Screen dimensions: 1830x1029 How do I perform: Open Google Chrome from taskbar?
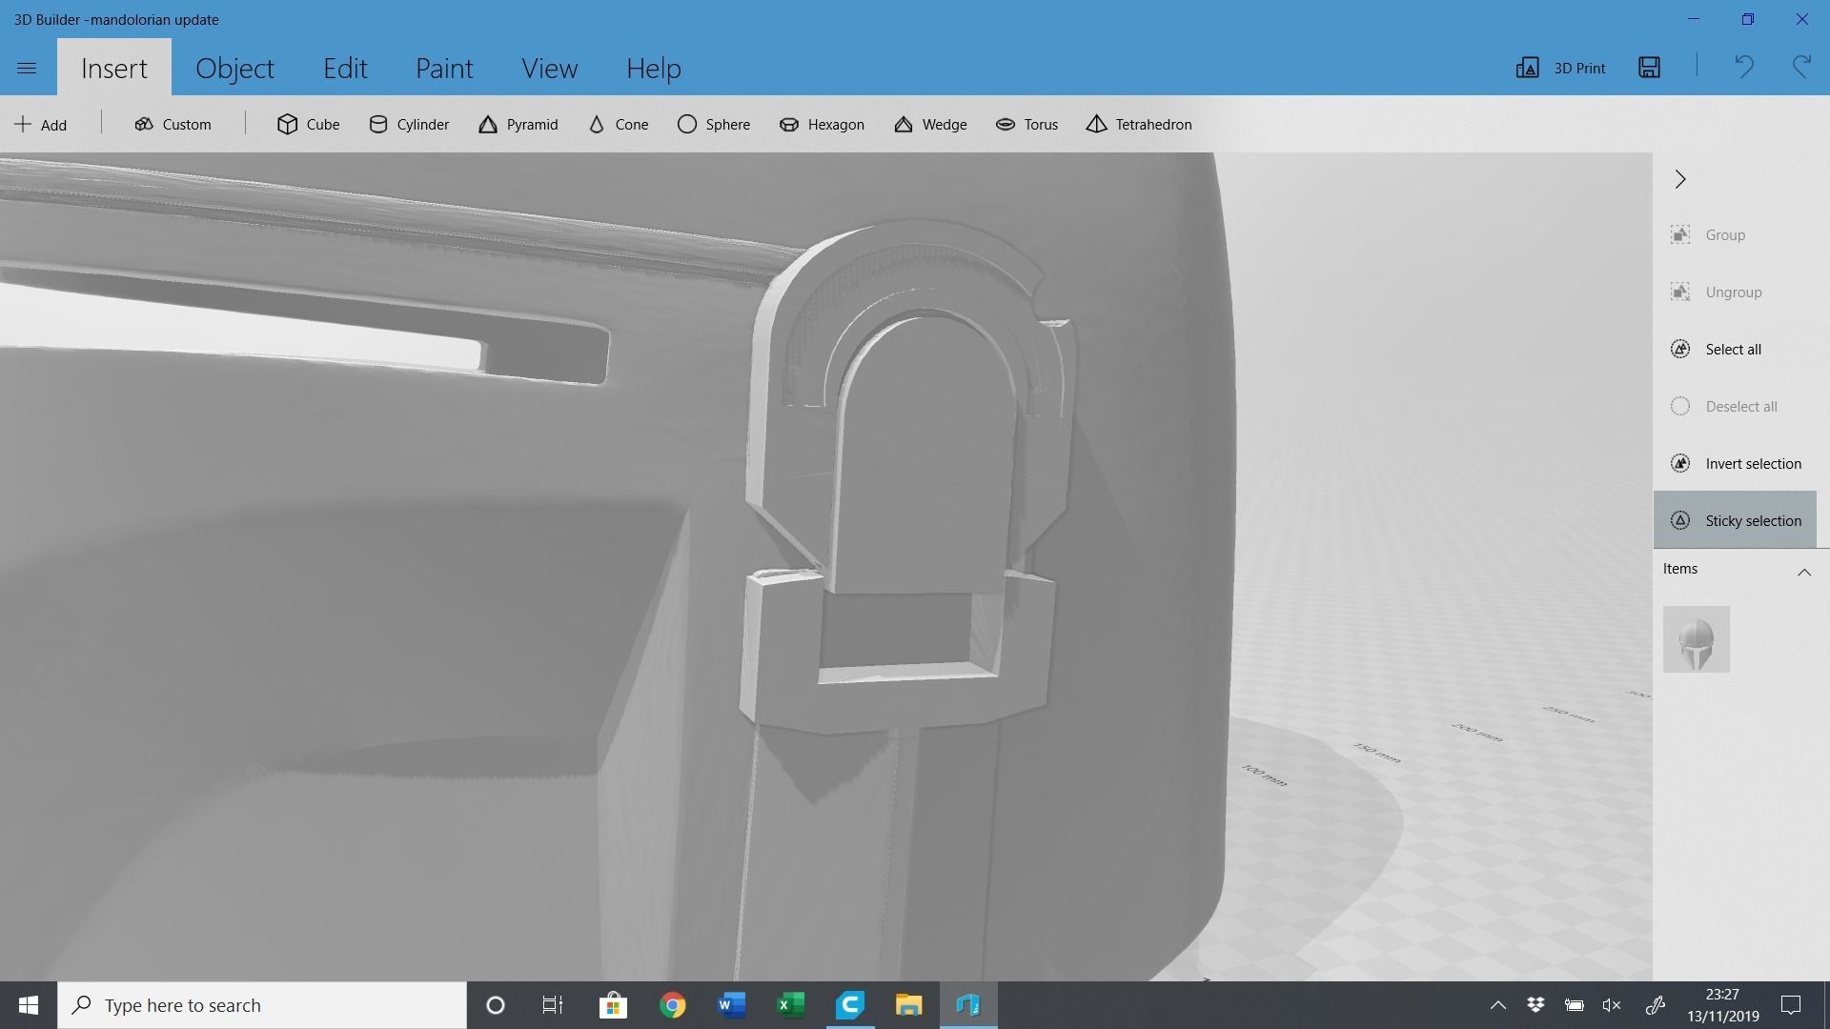672,1005
